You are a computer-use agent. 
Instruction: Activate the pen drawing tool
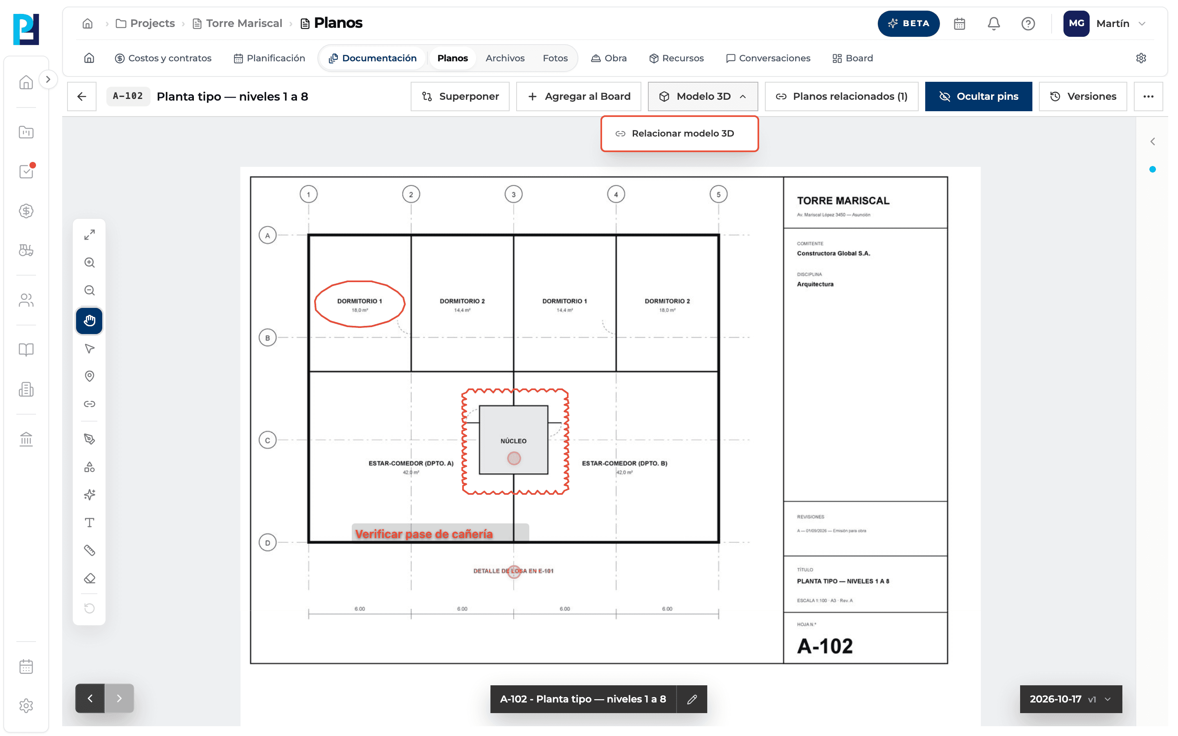[x=89, y=439]
